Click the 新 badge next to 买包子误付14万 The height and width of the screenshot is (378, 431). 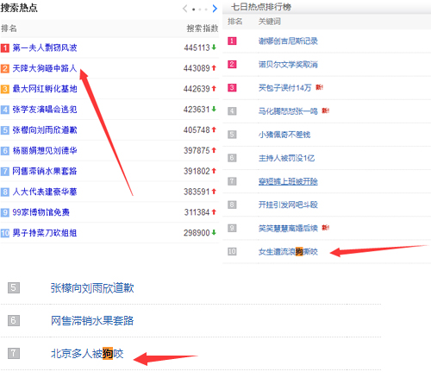pos(319,87)
